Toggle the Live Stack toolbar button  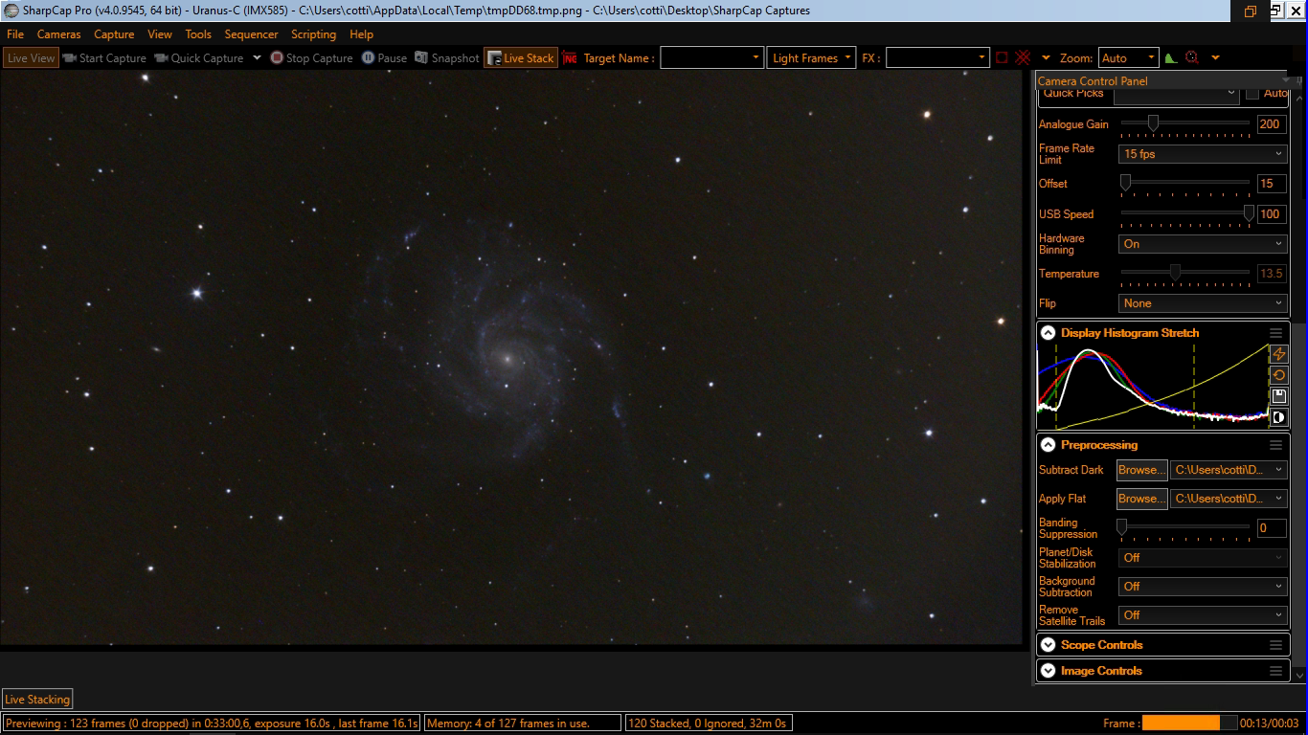520,58
